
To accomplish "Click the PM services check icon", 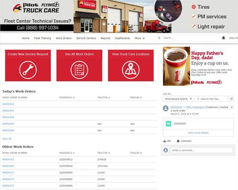I will [194, 17].
